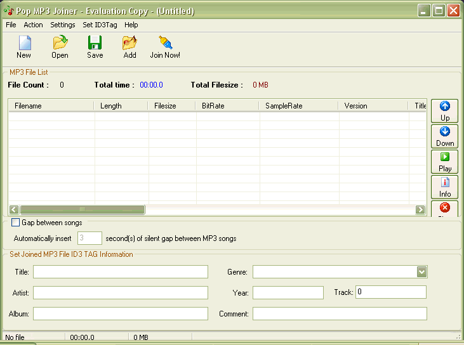This screenshot has height=345, width=464.
Task: Click the app icon in title bar
Action: click(x=9, y=11)
